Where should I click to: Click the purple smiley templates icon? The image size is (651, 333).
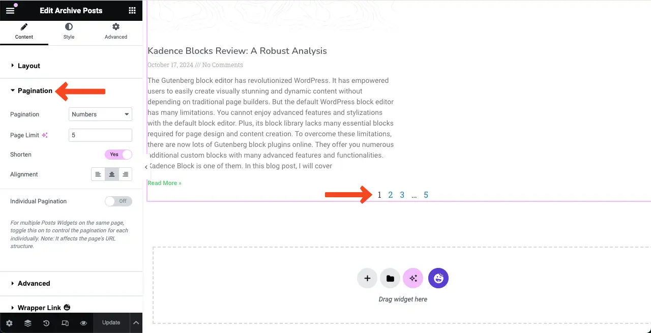[x=438, y=278]
